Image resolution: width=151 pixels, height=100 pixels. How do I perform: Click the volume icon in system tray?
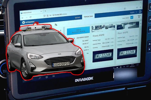pos(124,66)
